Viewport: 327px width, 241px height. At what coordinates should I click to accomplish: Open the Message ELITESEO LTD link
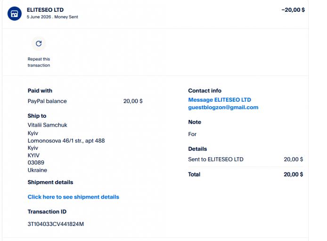pyautogui.click(x=220, y=100)
